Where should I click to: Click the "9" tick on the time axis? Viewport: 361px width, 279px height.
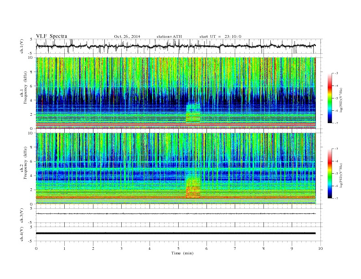click(x=292, y=248)
